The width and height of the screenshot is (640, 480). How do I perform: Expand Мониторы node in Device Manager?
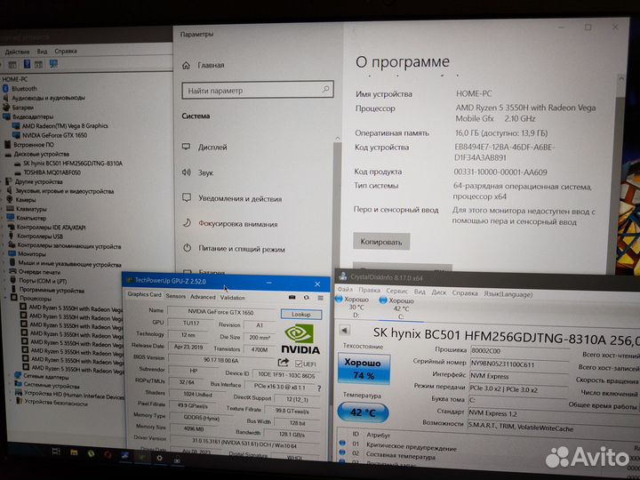(4, 253)
